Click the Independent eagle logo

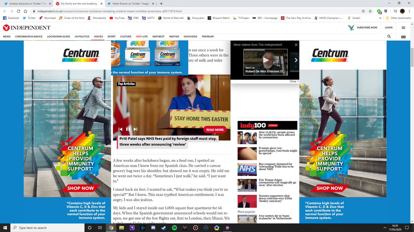[6, 27]
